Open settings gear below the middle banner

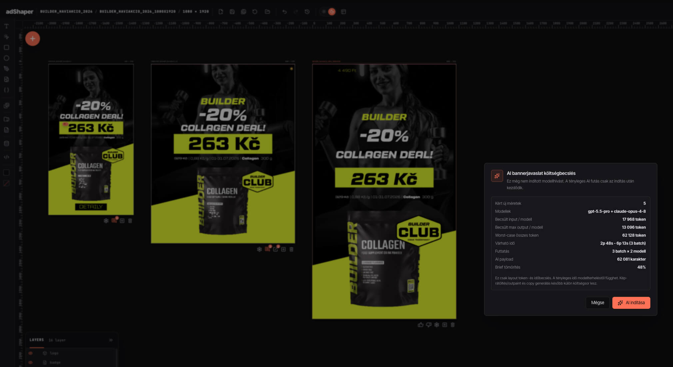coord(259,249)
